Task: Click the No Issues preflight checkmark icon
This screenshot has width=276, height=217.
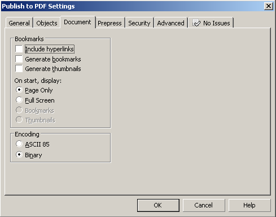Action: click(x=196, y=23)
